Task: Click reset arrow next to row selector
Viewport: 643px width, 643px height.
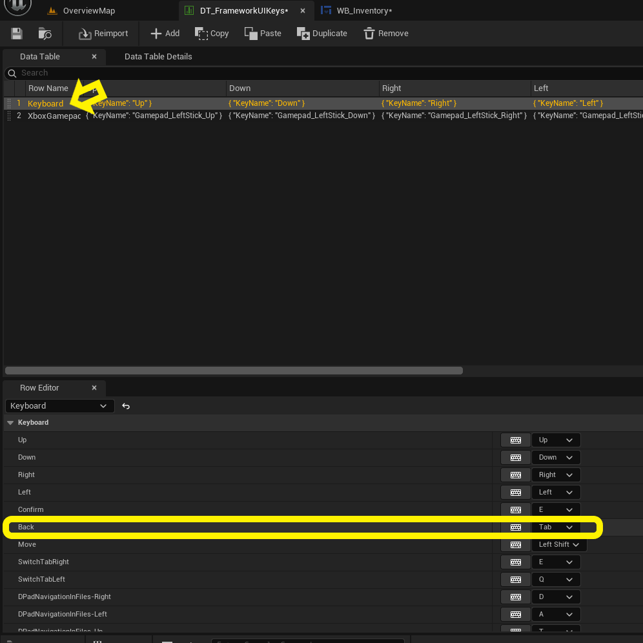Action: coord(126,406)
